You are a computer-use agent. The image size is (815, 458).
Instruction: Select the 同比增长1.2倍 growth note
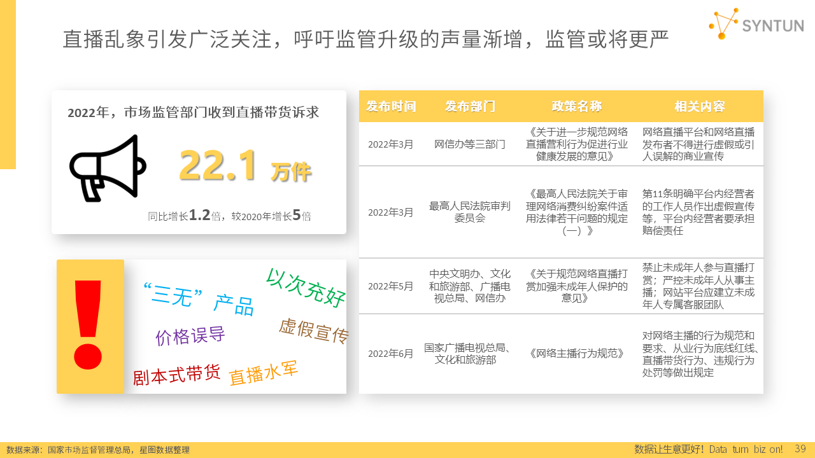pos(229,216)
